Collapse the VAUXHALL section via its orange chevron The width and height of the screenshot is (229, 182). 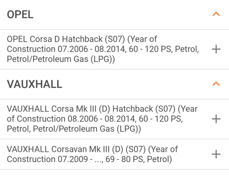pyautogui.click(x=216, y=84)
